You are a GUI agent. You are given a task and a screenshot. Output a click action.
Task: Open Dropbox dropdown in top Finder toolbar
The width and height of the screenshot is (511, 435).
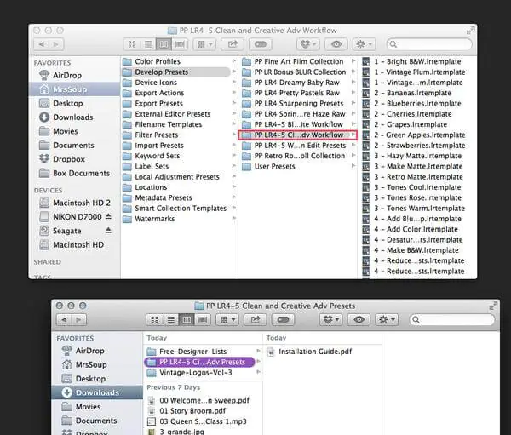tap(308, 44)
